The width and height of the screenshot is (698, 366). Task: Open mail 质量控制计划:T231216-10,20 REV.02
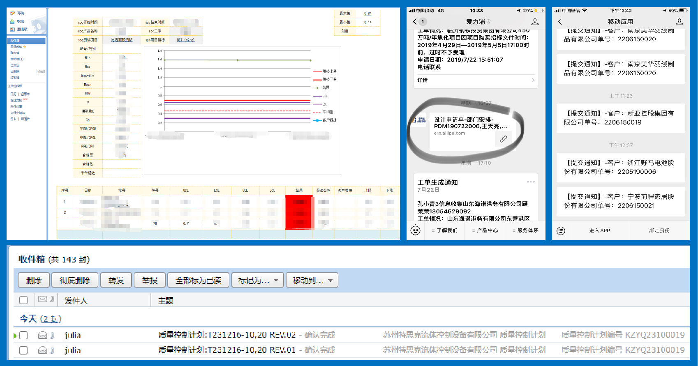227,335
